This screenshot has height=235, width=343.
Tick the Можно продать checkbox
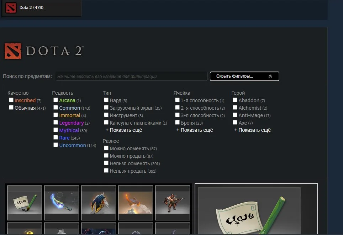pos(106,156)
